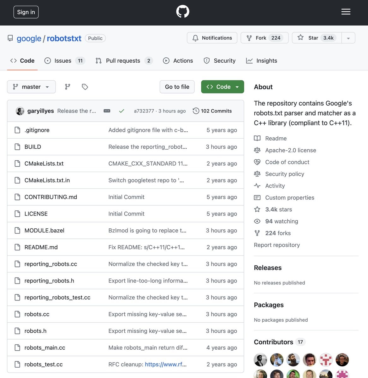Viewport: 368px width, 378px height.
Task: Open Custom properties link
Action: tap(290, 198)
